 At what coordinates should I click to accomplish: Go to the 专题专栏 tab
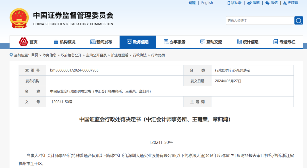(x=285, y=42)
